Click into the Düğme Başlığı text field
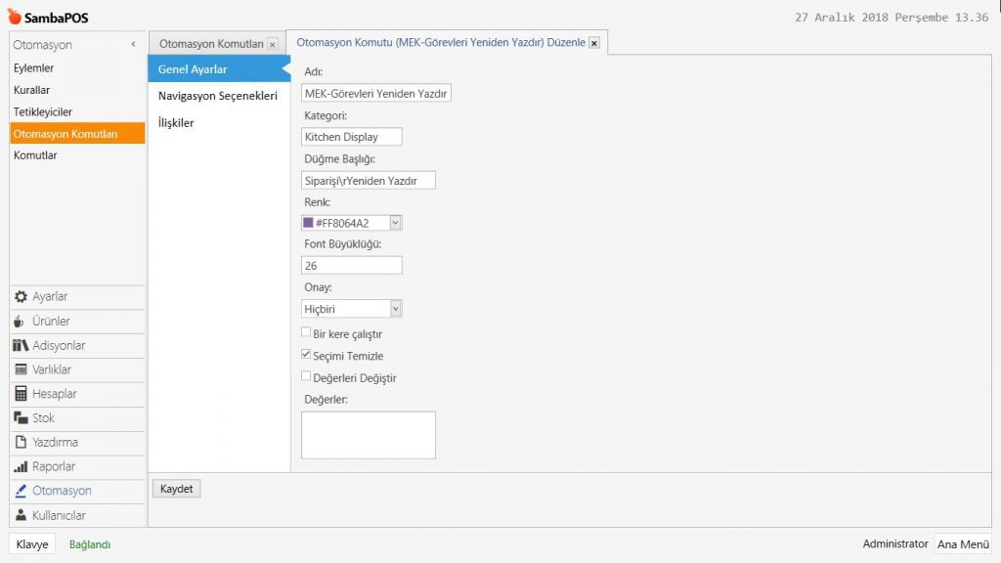 (369, 180)
